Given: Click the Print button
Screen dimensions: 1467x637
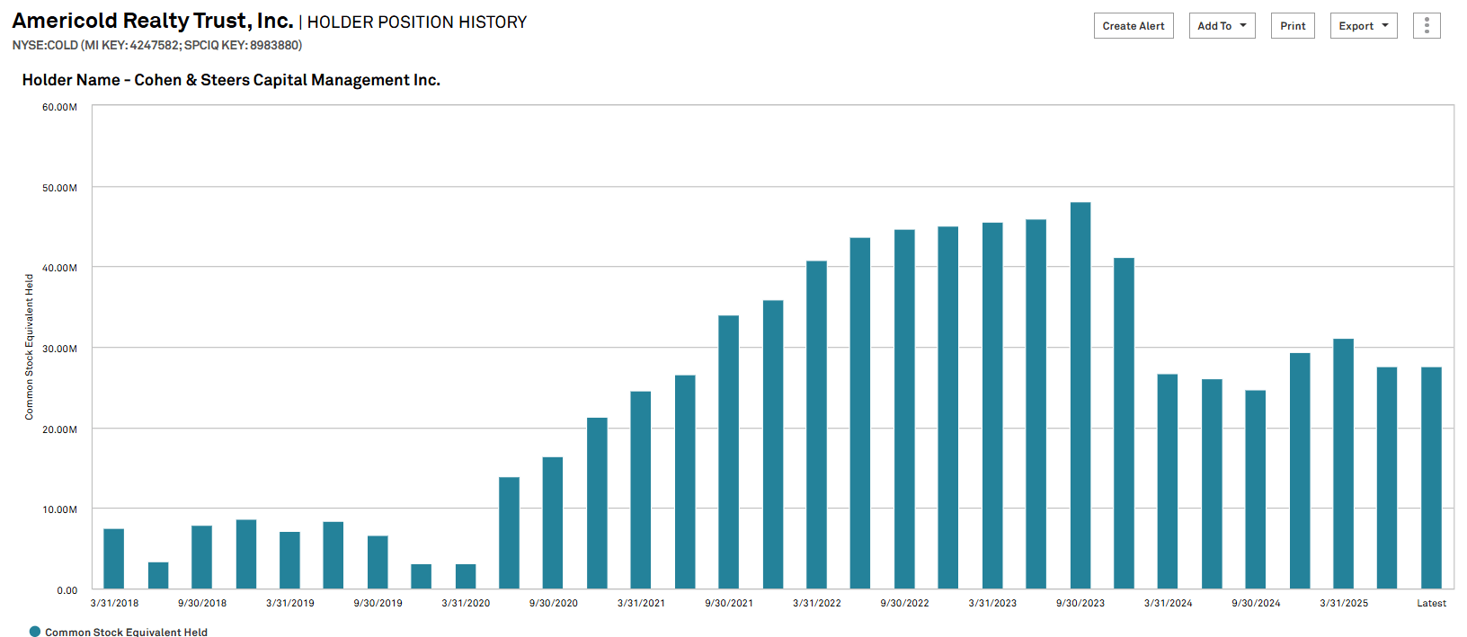Looking at the screenshot, I should (x=1293, y=25).
